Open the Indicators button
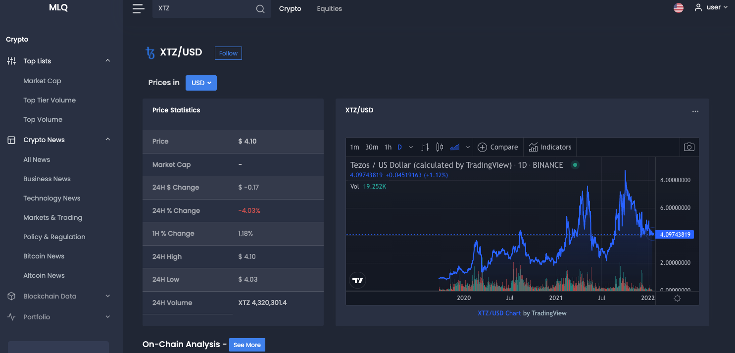 coord(550,147)
